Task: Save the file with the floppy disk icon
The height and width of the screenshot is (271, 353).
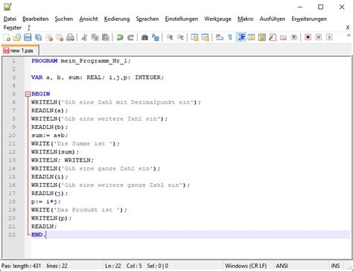Action: [28, 37]
